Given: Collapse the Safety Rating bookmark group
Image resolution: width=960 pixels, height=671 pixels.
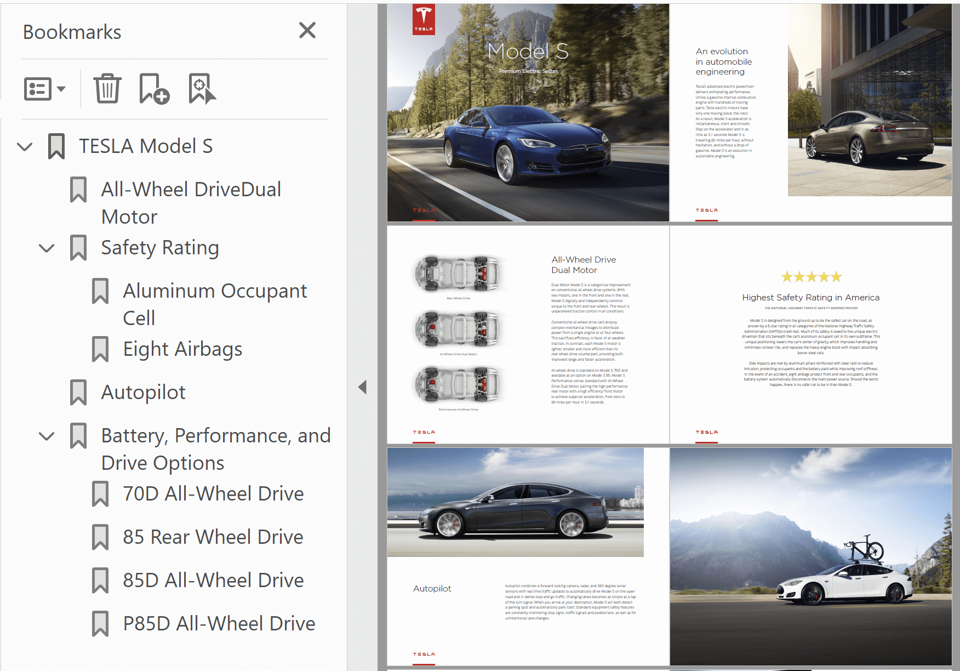Looking at the screenshot, I should pos(47,248).
